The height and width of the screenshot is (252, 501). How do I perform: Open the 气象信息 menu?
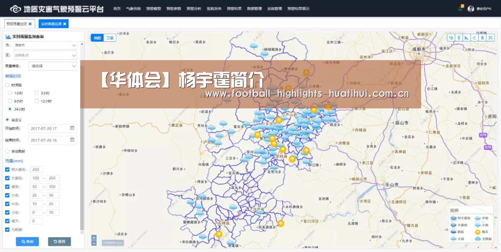[x=133, y=9]
